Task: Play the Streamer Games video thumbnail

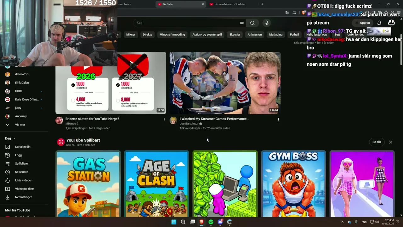Action: pos(225,83)
